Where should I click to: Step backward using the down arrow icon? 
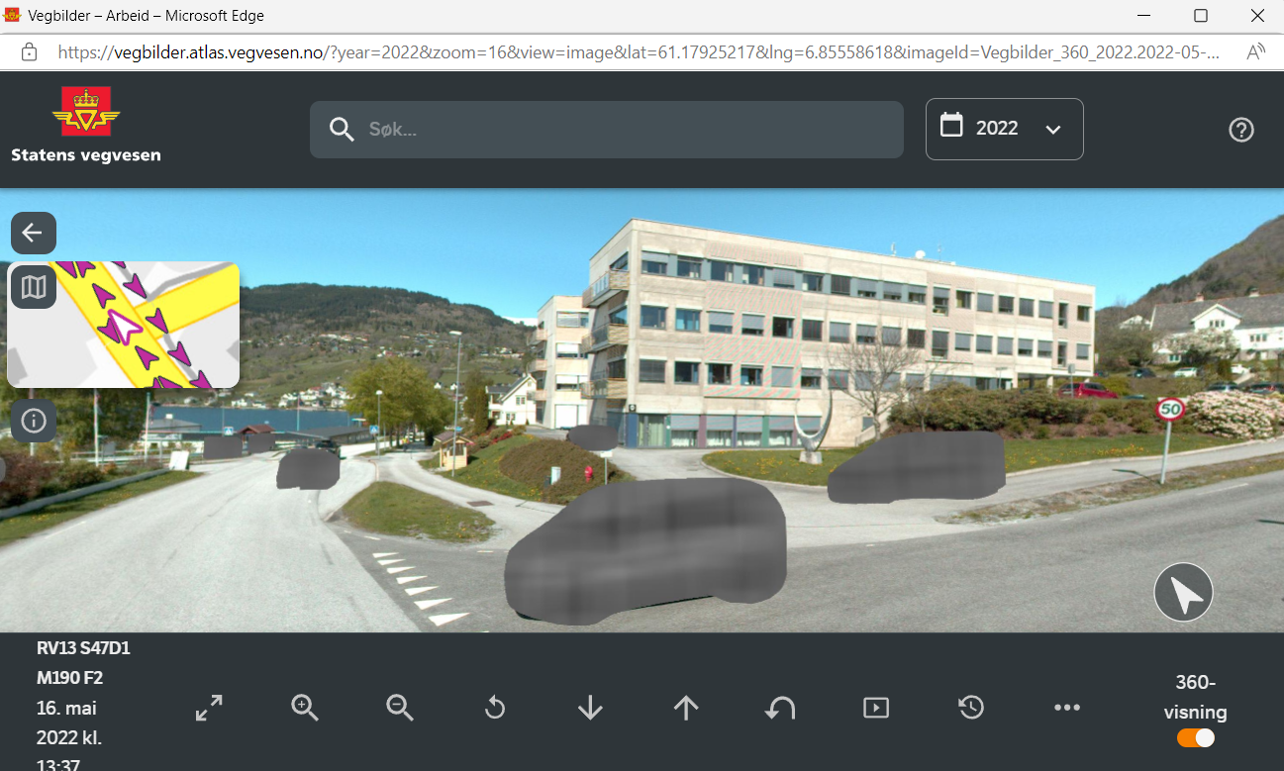[x=589, y=707]
